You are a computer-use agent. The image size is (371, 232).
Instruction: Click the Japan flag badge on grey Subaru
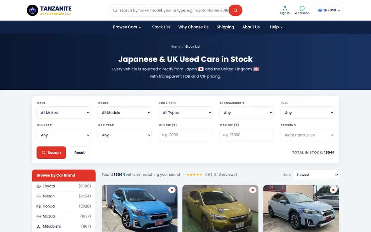click(x=333, y=190)
